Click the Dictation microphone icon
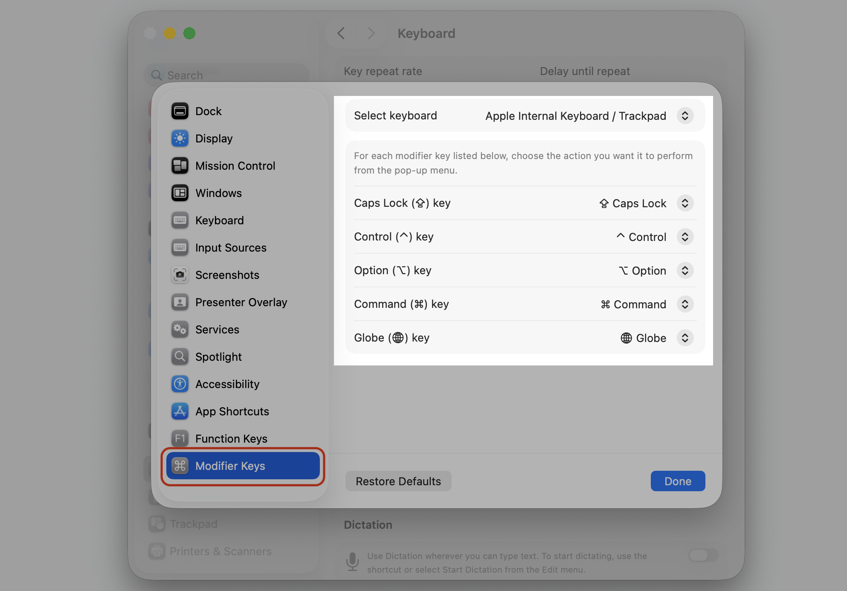Image resolution: width=847 pixels, height=591 pixels. (x=352, y=562)
